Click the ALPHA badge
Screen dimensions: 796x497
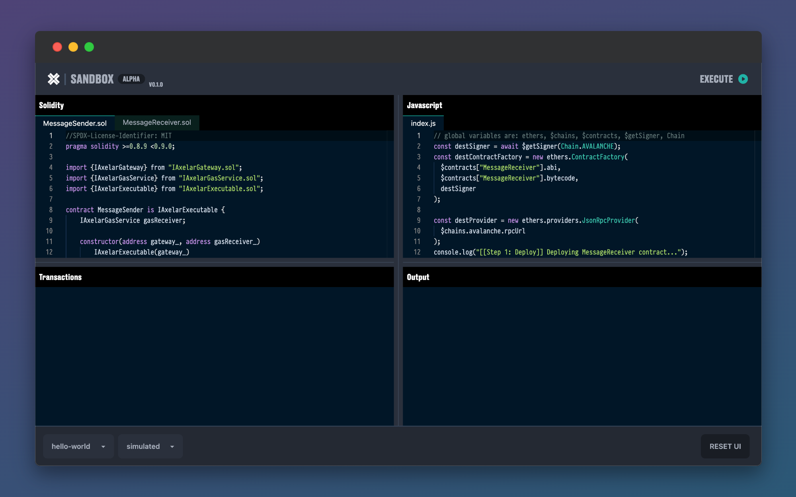coord(131,79)
